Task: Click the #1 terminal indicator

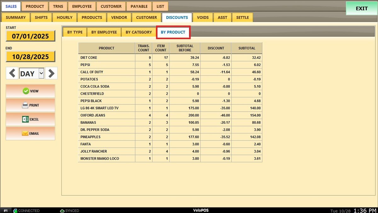Action: pyautogui.click(x=6, y=210)
